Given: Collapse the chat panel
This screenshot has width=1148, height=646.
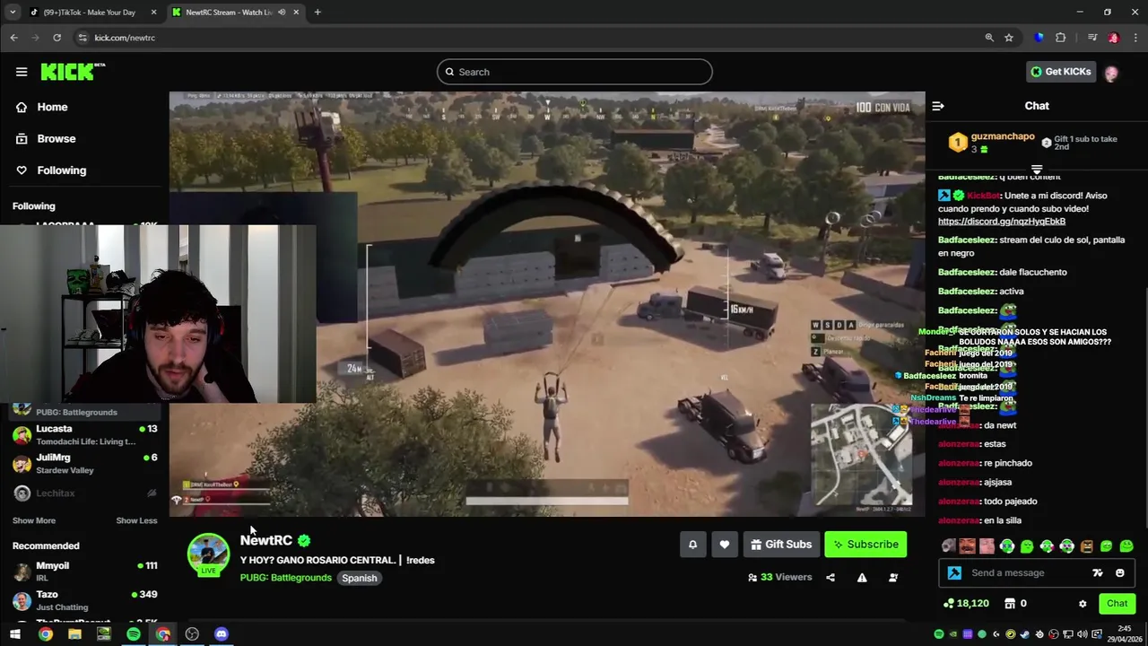Looking at the screenshot, I should click(x=937, y=106).
